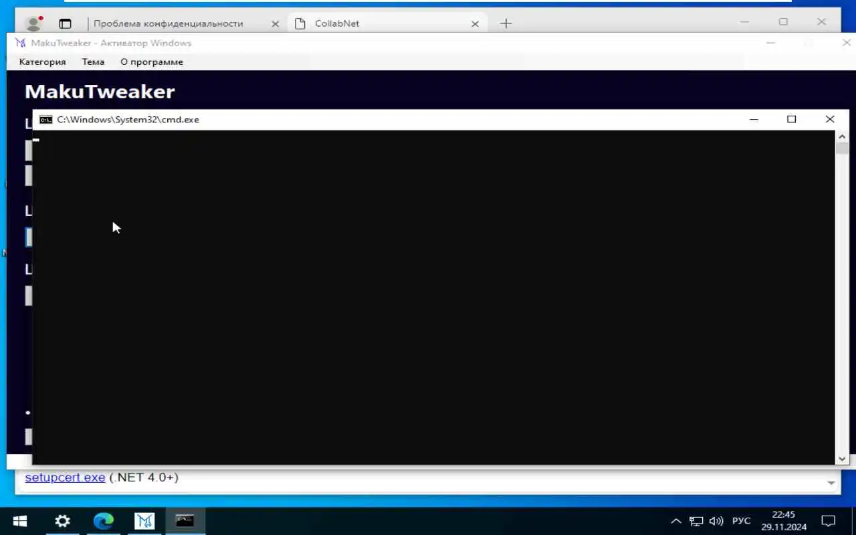Open the notification center icon
Image resolution: width=856 pixels, height=535 pixels.
pyautogui.click(x=829, y=521)
